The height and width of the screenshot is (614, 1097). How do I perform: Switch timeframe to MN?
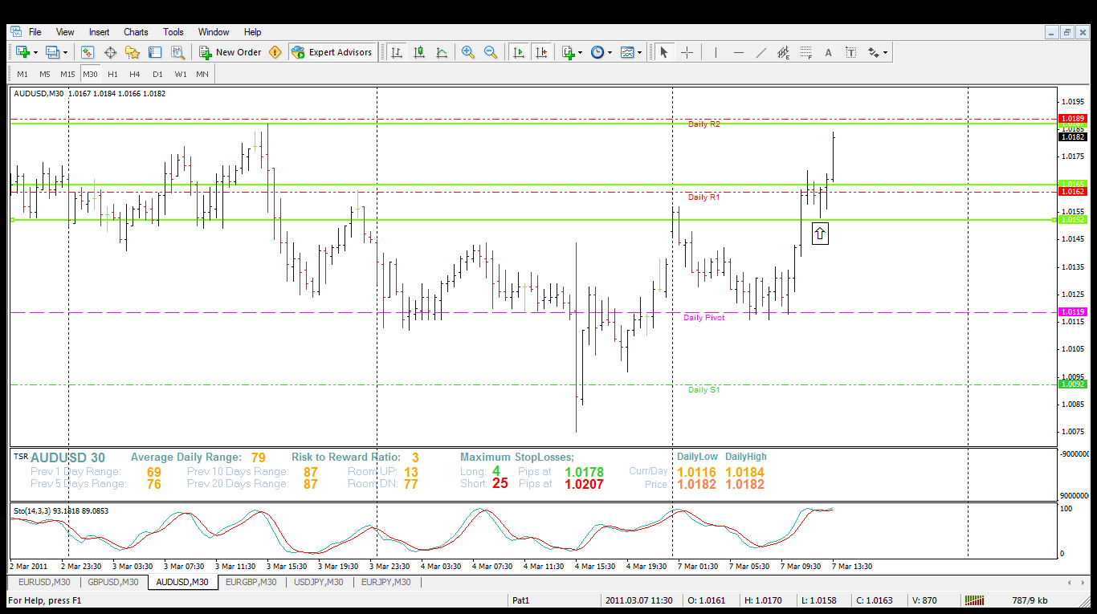click(202, 74)
